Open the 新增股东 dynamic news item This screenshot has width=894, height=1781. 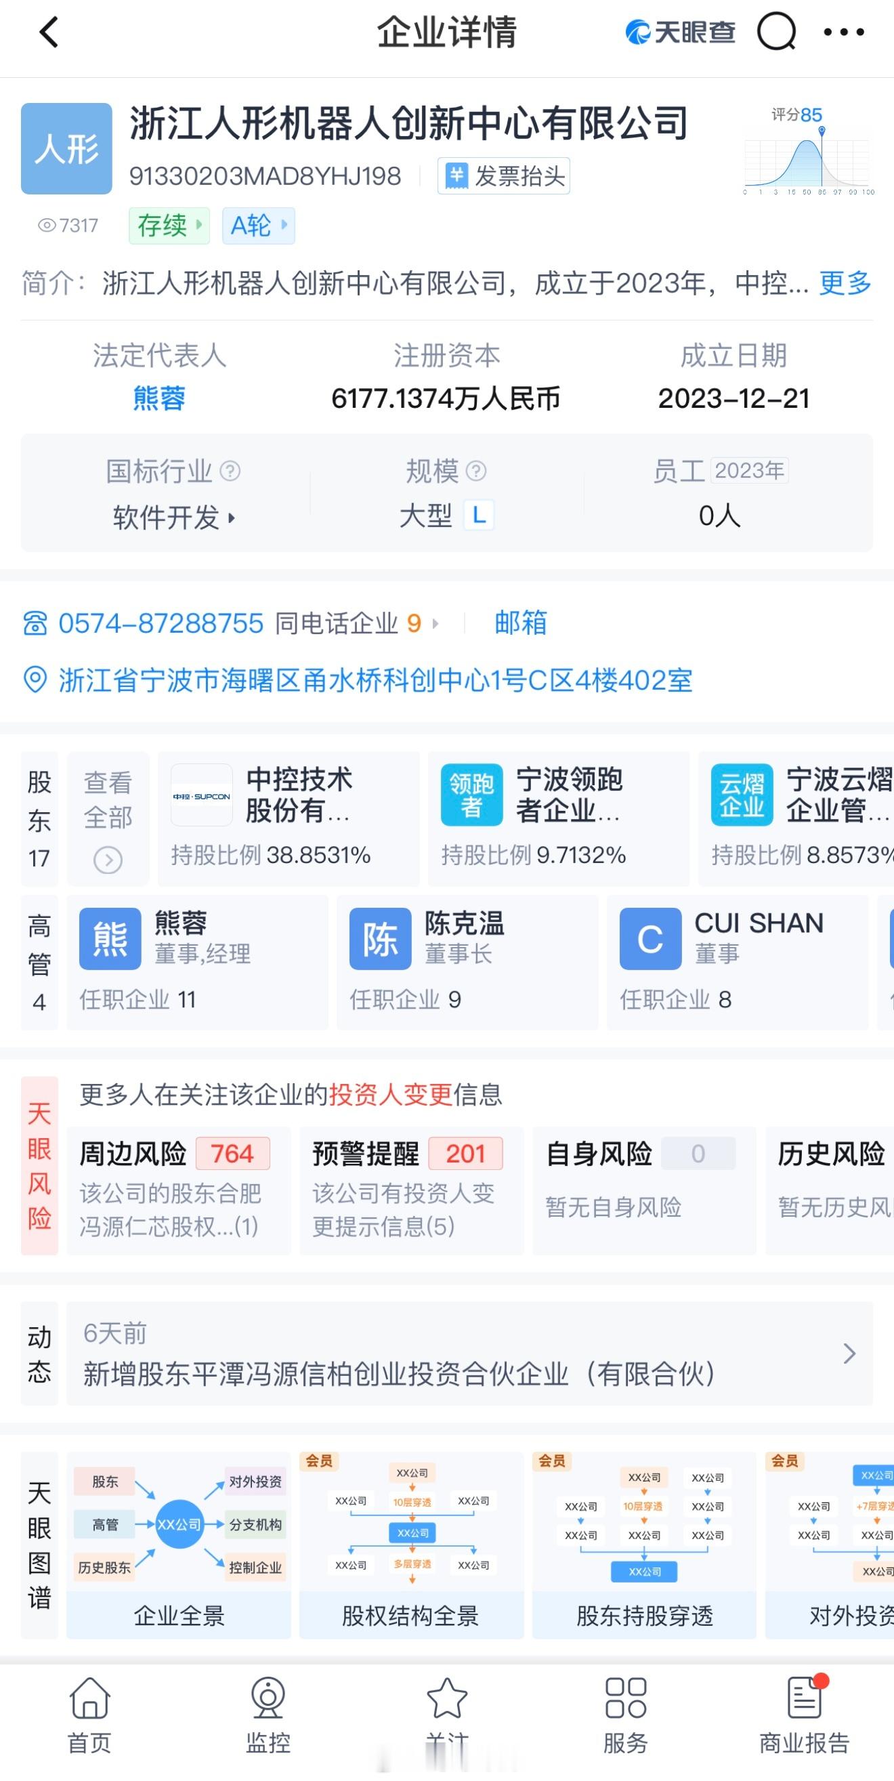coord(469,1353)
